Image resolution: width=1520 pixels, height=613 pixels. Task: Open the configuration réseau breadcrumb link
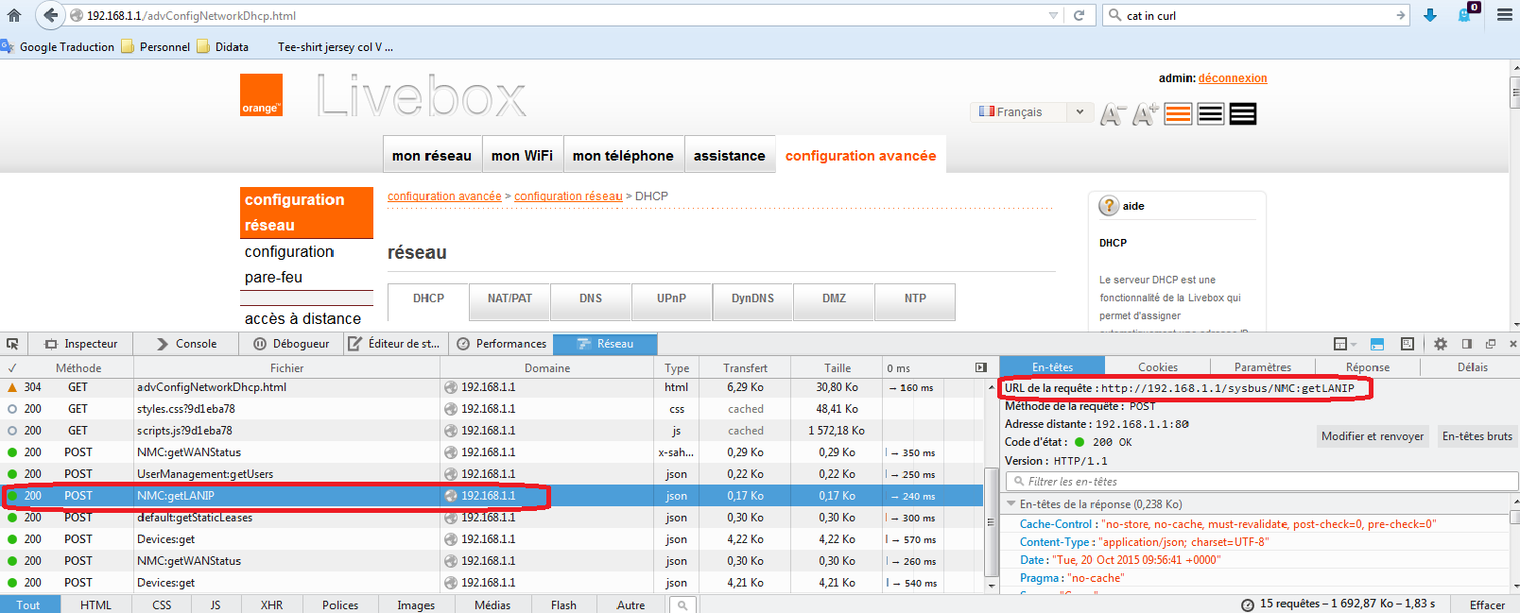click(568, 196)
